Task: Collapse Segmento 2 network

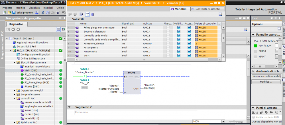Action: coord(69,107)
